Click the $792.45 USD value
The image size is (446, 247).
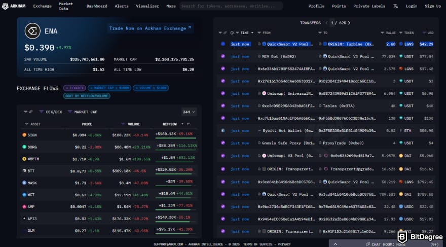click(425, 182)
